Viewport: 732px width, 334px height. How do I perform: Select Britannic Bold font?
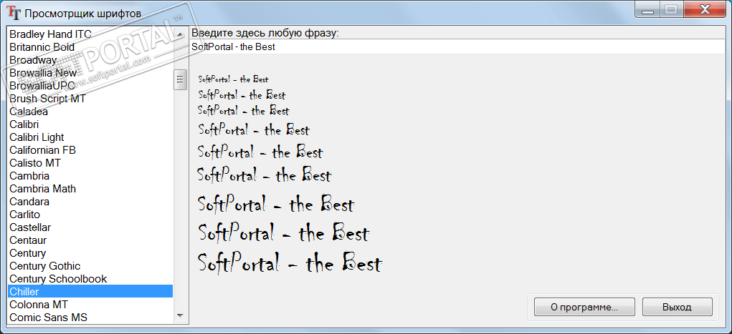pyautogui.click(x=90, y=47)
